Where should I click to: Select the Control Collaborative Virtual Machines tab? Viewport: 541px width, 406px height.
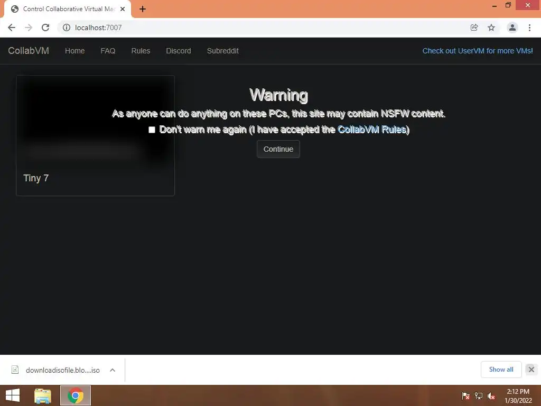pos(68,9)
